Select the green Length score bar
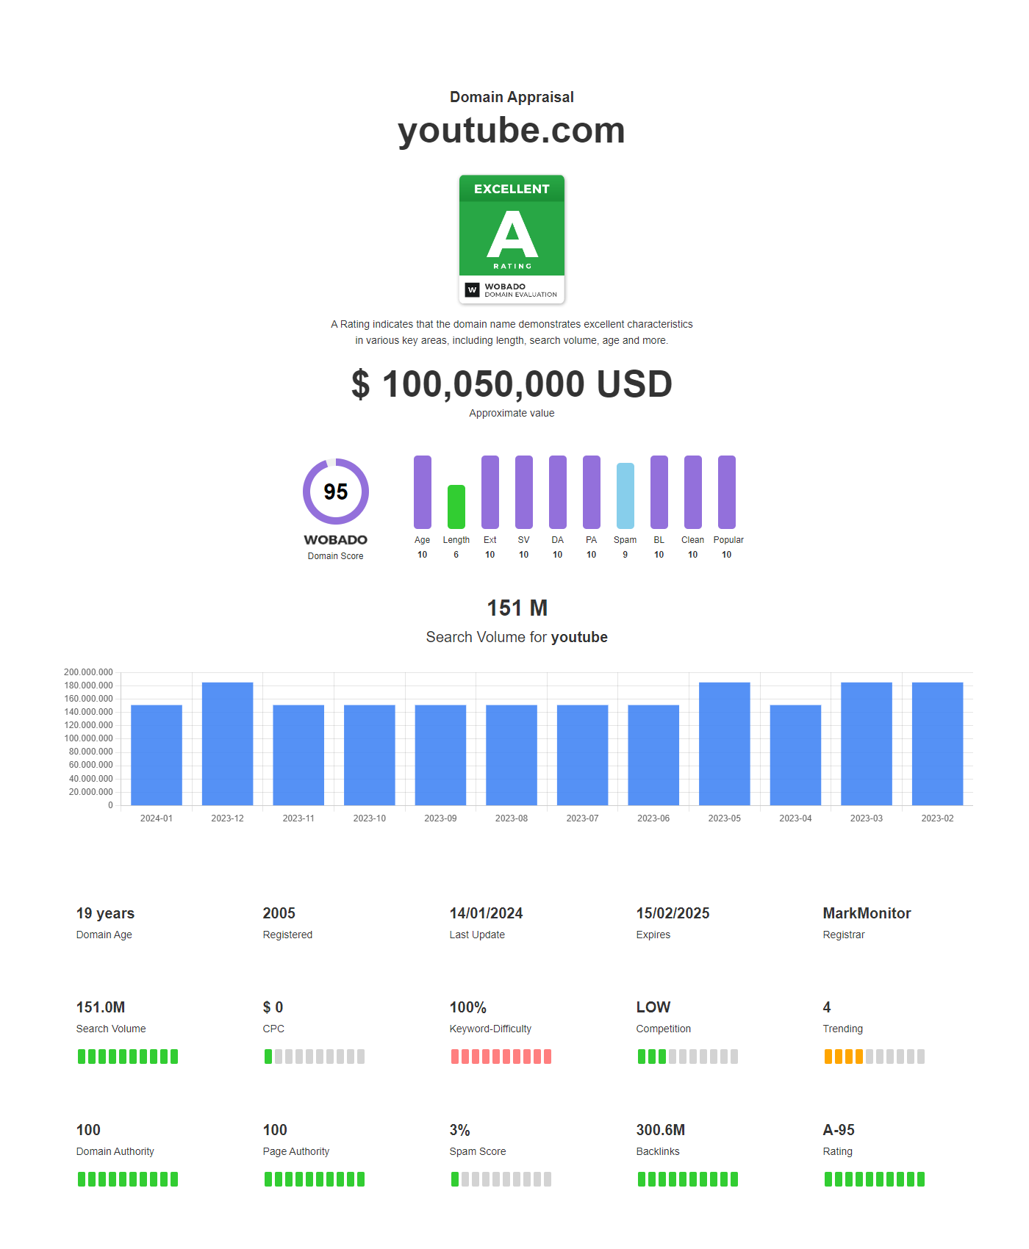This screenshot has width=1029, height=1249. [456, 507]
